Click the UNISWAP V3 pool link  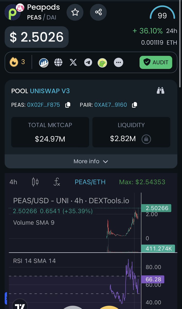(x=50, y=91)
